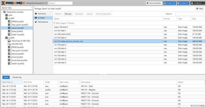
Task: Click test01 (pve02) storage icon
Action: point(10,34)
